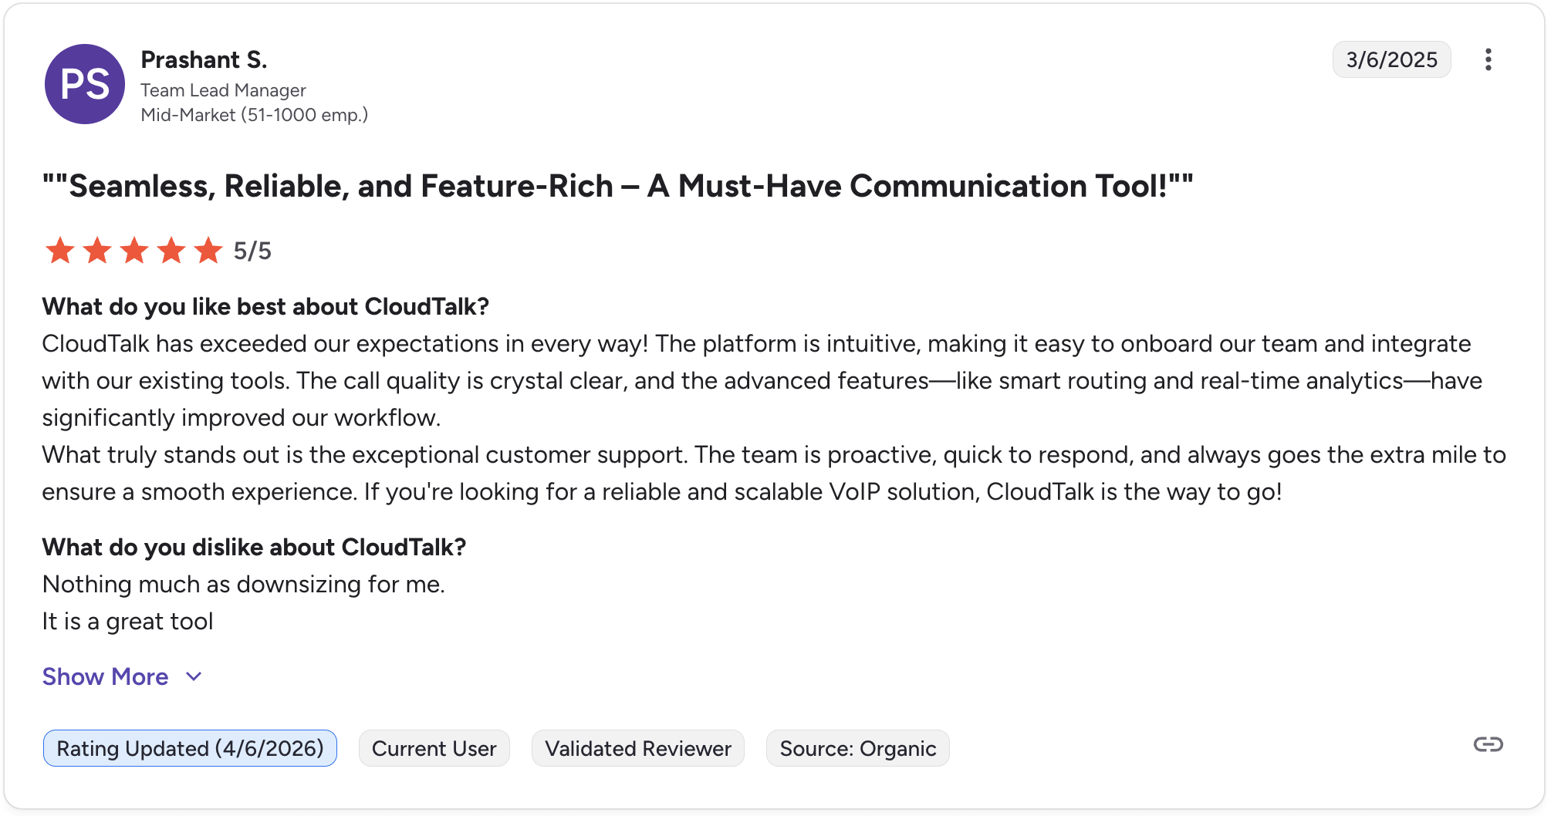The image size is (1551, 816).
Task: Click the review title headline
Action: 617,186
